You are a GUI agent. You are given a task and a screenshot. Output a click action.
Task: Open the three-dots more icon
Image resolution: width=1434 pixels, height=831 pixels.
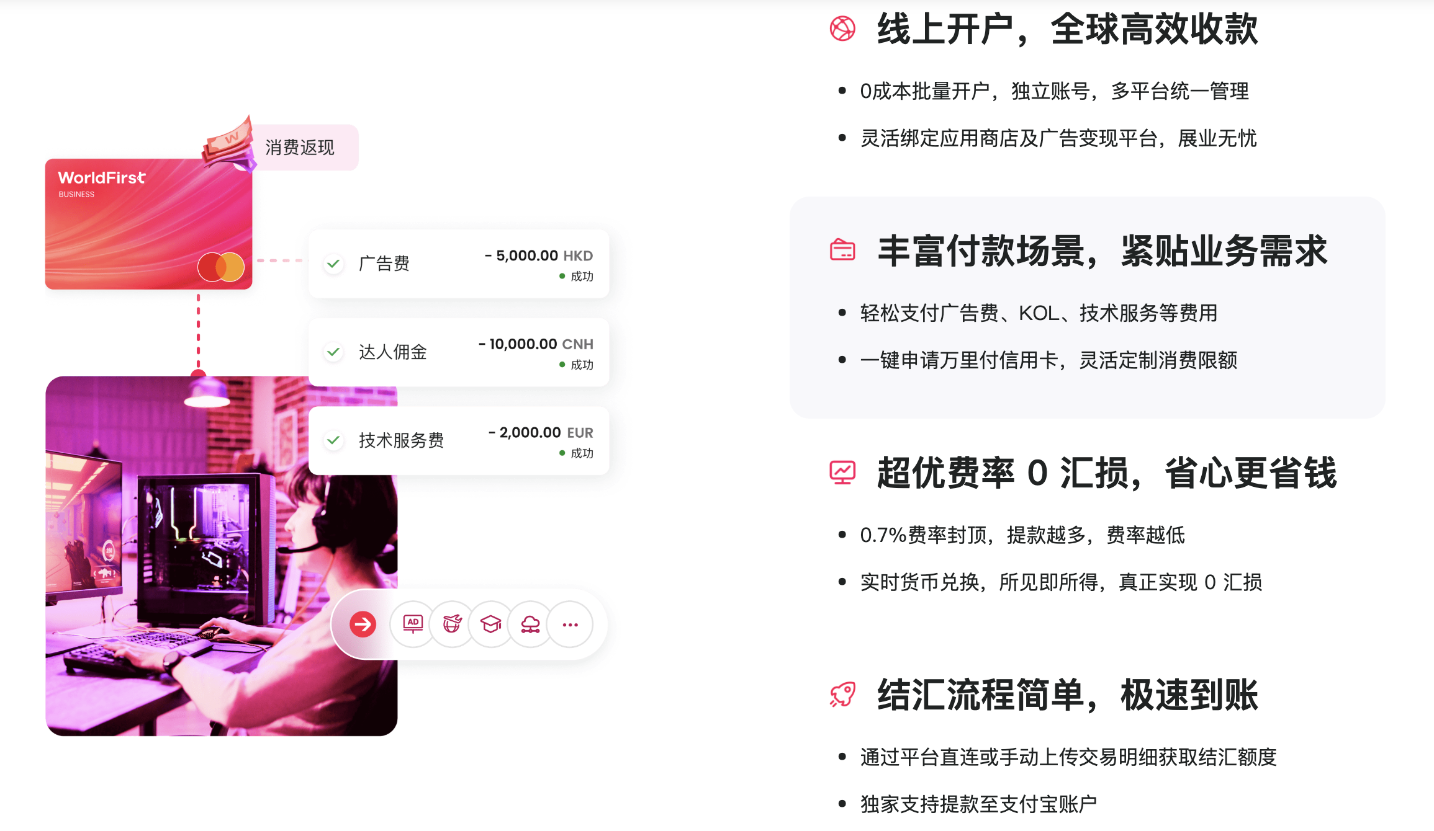tap(570, 624)
